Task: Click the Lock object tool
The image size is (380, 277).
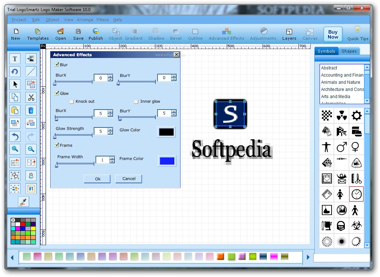Action: click(x=31, y=175)
